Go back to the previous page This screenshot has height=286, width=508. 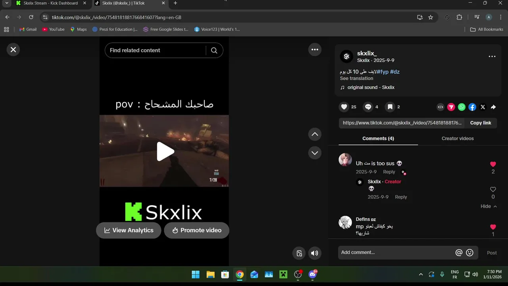click(7, 17)
